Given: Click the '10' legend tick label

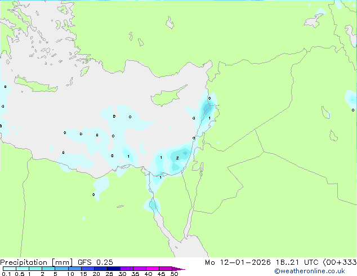Looking at the screenshot, I should (x=70, y=274).
